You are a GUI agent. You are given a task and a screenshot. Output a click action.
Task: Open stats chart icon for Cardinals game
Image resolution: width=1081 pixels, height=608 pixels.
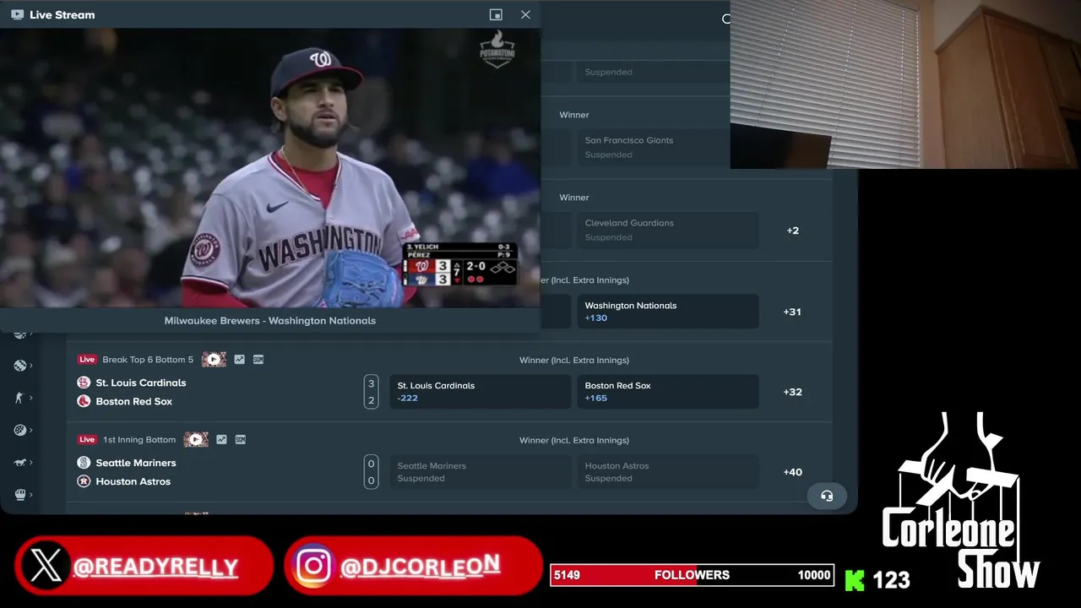coord(240,359)
